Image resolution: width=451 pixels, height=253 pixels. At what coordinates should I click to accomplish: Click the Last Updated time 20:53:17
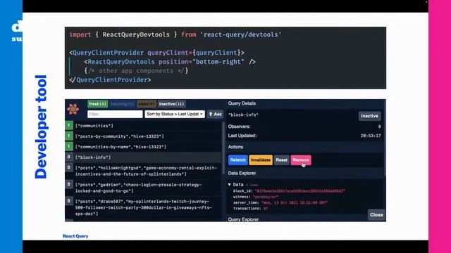coord(371,136)
